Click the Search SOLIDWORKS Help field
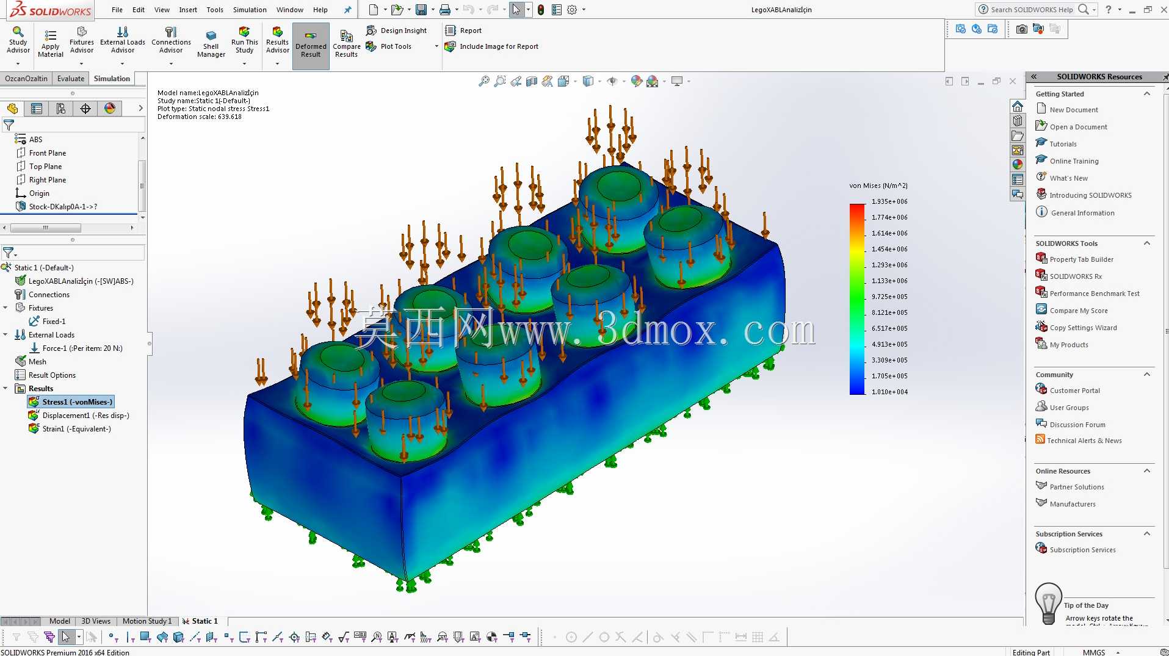The image size is (1169, 656). click(x=1032, y=9)
